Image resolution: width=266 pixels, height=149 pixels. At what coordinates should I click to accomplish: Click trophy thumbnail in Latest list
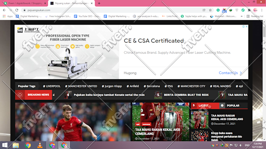pos(199,120)
